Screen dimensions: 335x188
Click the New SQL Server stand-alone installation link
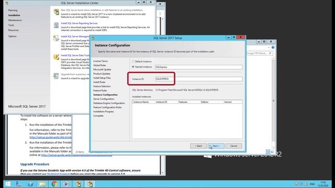[102, 10]
